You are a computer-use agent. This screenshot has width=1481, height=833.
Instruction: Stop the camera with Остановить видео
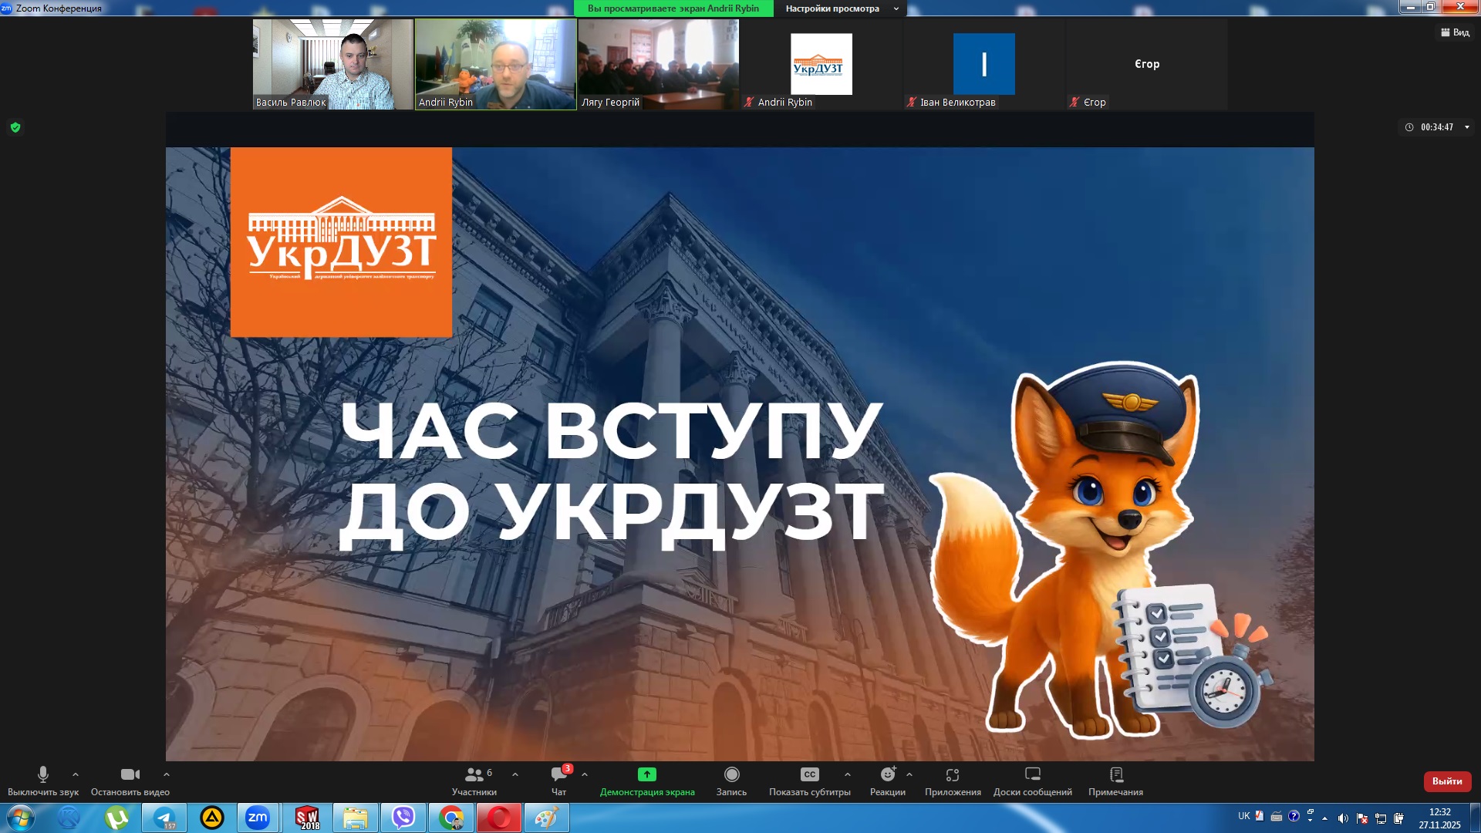pyautogui.click(x=130, y=779)
